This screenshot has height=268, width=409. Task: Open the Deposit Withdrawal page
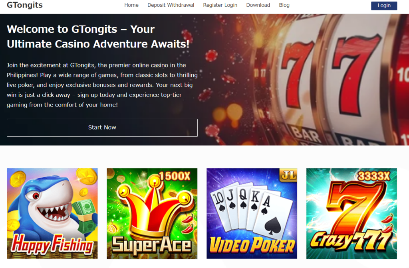[171, 5]
